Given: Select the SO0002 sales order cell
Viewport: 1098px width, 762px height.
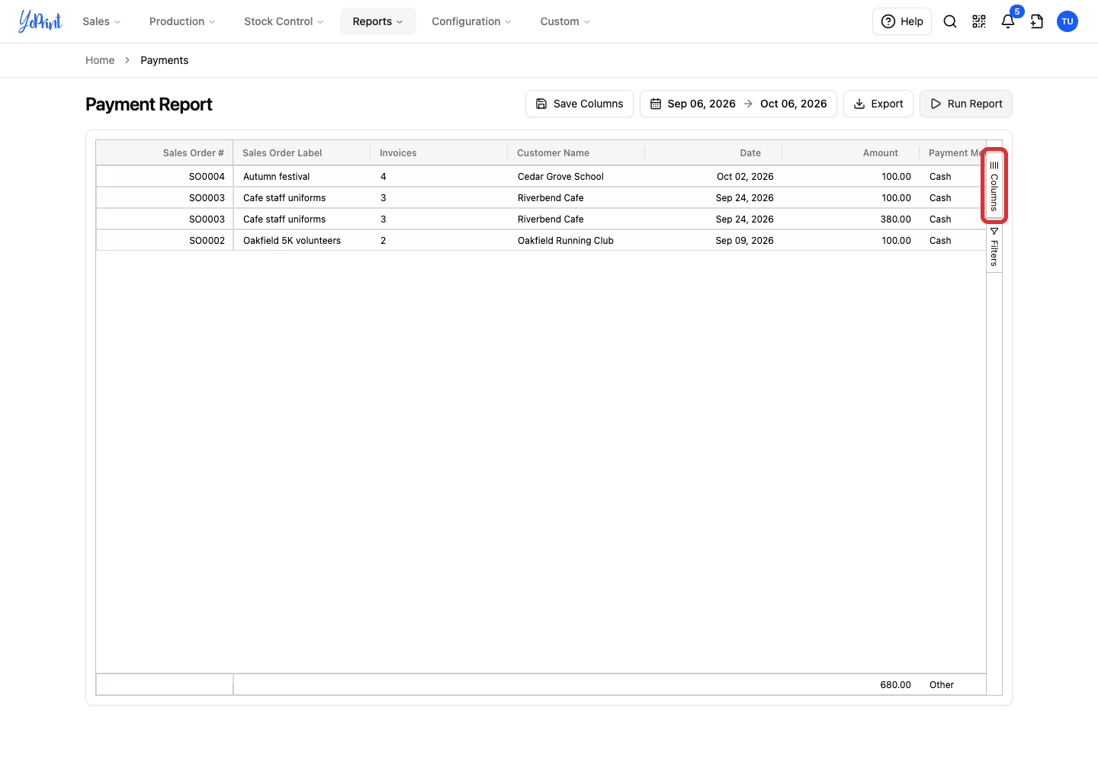Looking at the screenshot, I should pyautogui.click(x=165, y=241).
